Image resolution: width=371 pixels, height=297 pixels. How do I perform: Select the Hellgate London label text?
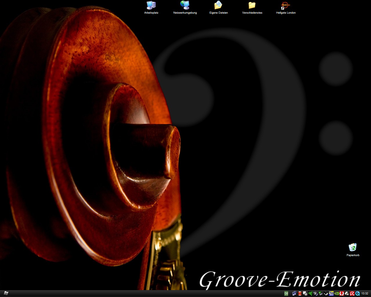286,13
